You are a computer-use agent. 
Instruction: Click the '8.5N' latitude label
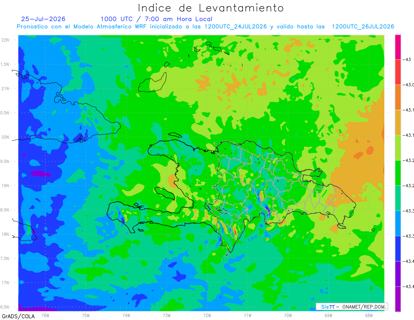click(x=5, y=210)
